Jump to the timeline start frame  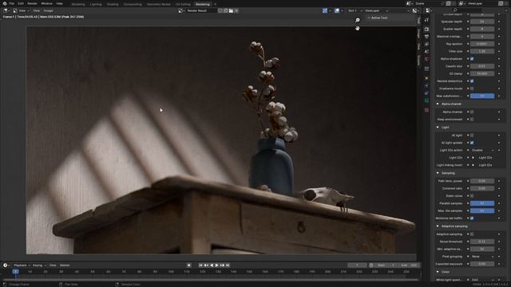pos(200,265)
